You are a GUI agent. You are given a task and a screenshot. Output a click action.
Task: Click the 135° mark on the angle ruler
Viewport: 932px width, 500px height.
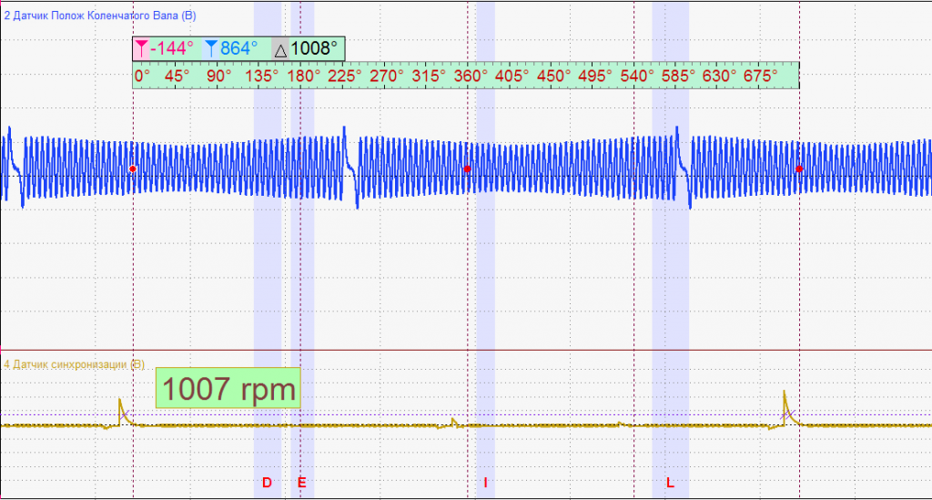pyautogui.click(x=262, y=77)
